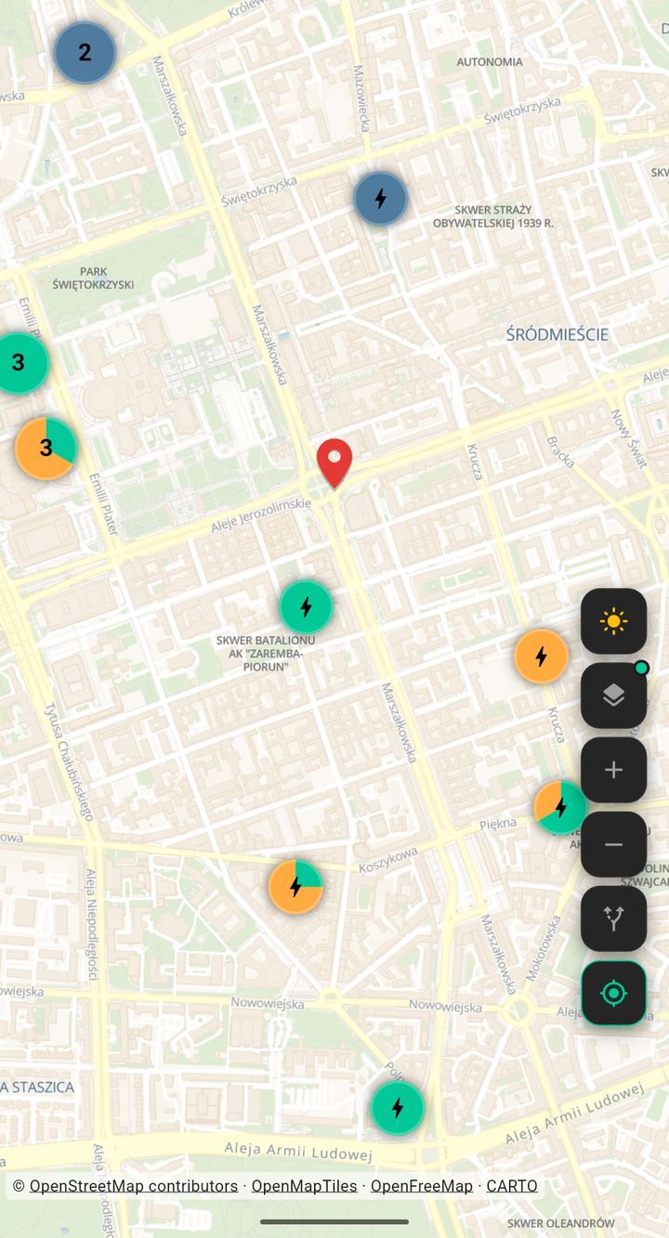Tap the PARK ŚWIĘTOKRZYSKI label
669x1238 pixels.
click(93, 279)
